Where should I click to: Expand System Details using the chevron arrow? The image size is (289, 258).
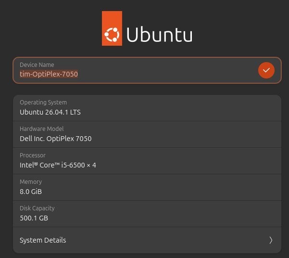click(x=271, y=240)
